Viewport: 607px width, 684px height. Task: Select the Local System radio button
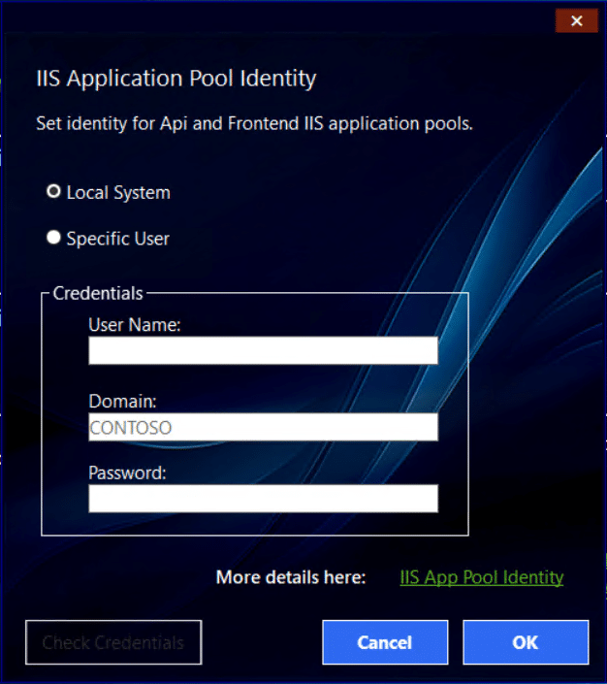click(x=54, y=192)
